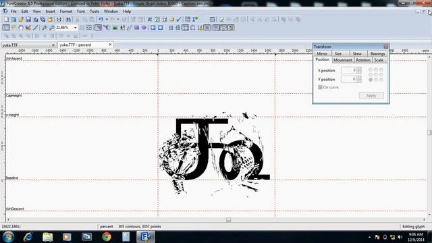Click the New font icon

coord(6,20)
